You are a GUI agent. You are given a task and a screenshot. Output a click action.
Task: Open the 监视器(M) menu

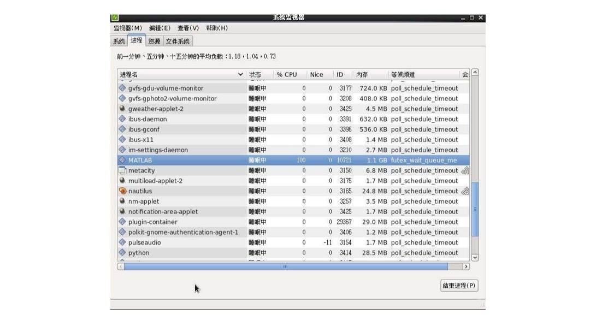[x=126, y=27]
